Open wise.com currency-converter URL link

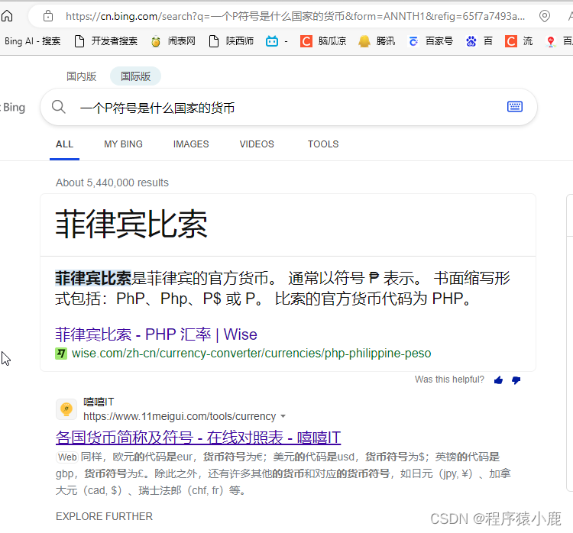click(x=251, y=354)
